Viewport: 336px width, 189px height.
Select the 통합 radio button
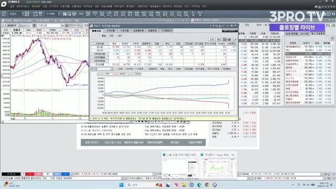(x=100, y=36)
